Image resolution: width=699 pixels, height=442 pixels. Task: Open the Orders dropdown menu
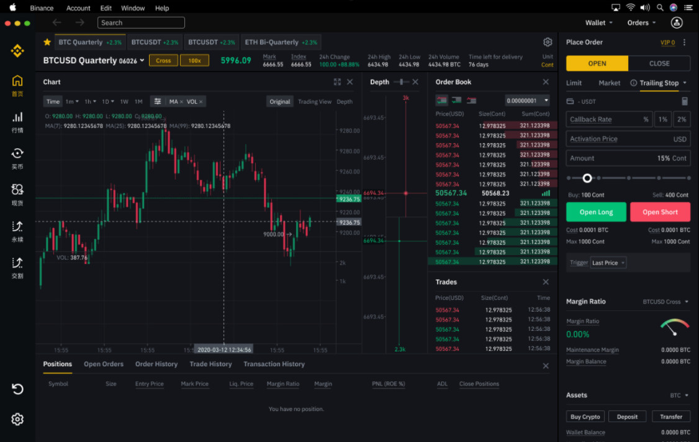click(x=641, y=23)
